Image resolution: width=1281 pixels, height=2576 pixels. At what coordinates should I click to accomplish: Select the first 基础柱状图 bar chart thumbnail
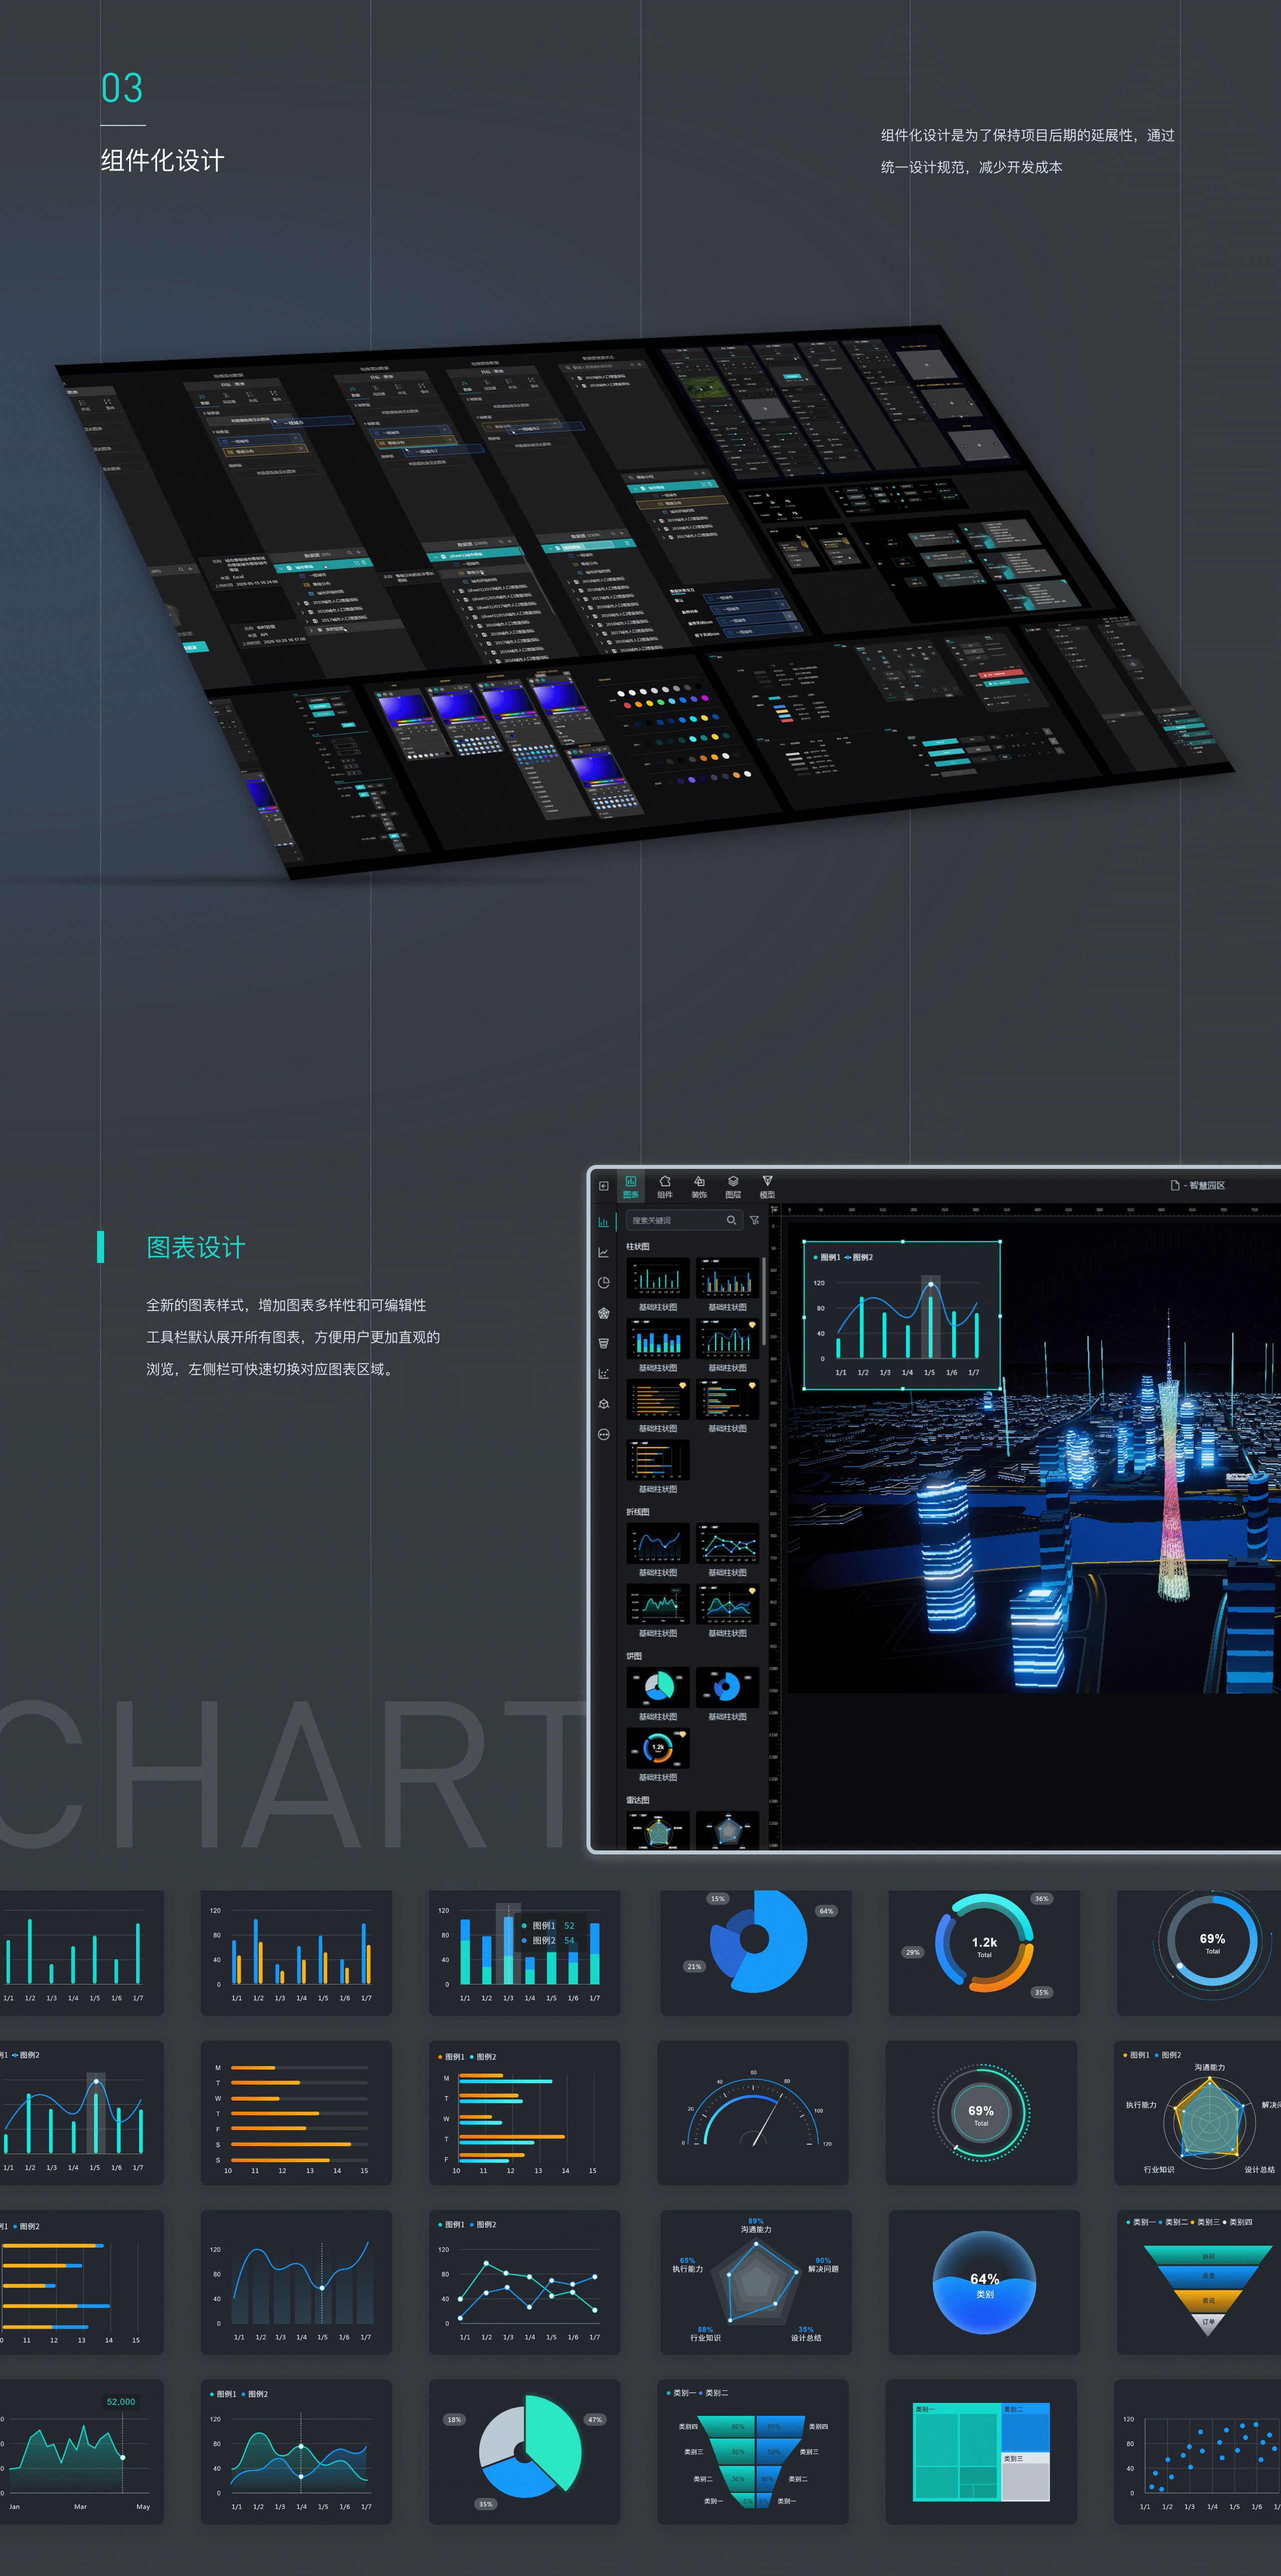pyautogui.click(x=657, y=1279)
